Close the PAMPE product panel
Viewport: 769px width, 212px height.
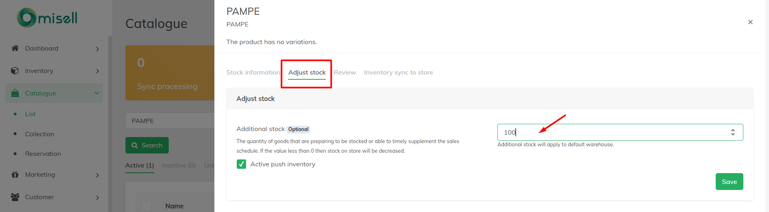pos(750,22)
